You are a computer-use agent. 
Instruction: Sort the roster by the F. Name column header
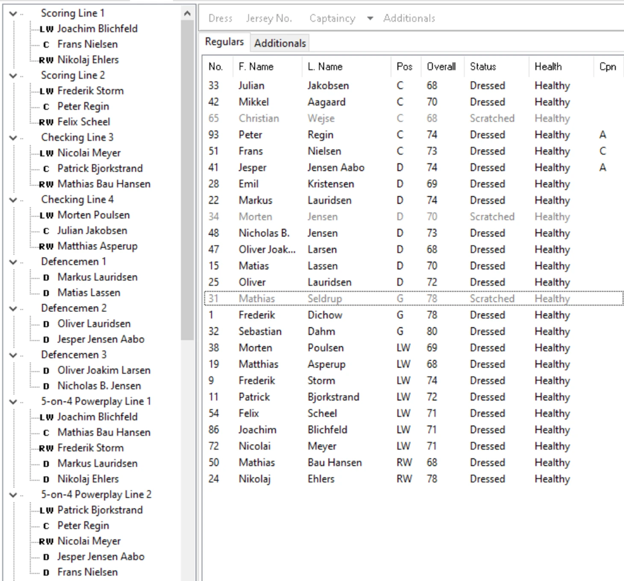(x=267, y=67)
